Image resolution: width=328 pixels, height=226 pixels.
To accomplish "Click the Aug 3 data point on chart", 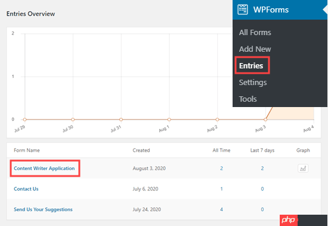I will [265, 120].
